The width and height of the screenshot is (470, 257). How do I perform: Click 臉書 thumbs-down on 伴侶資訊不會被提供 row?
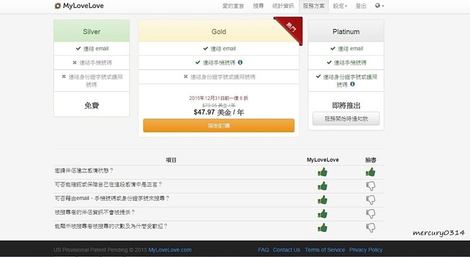pos(371,214)
